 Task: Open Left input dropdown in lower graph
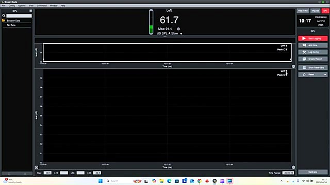coord(284,71)
